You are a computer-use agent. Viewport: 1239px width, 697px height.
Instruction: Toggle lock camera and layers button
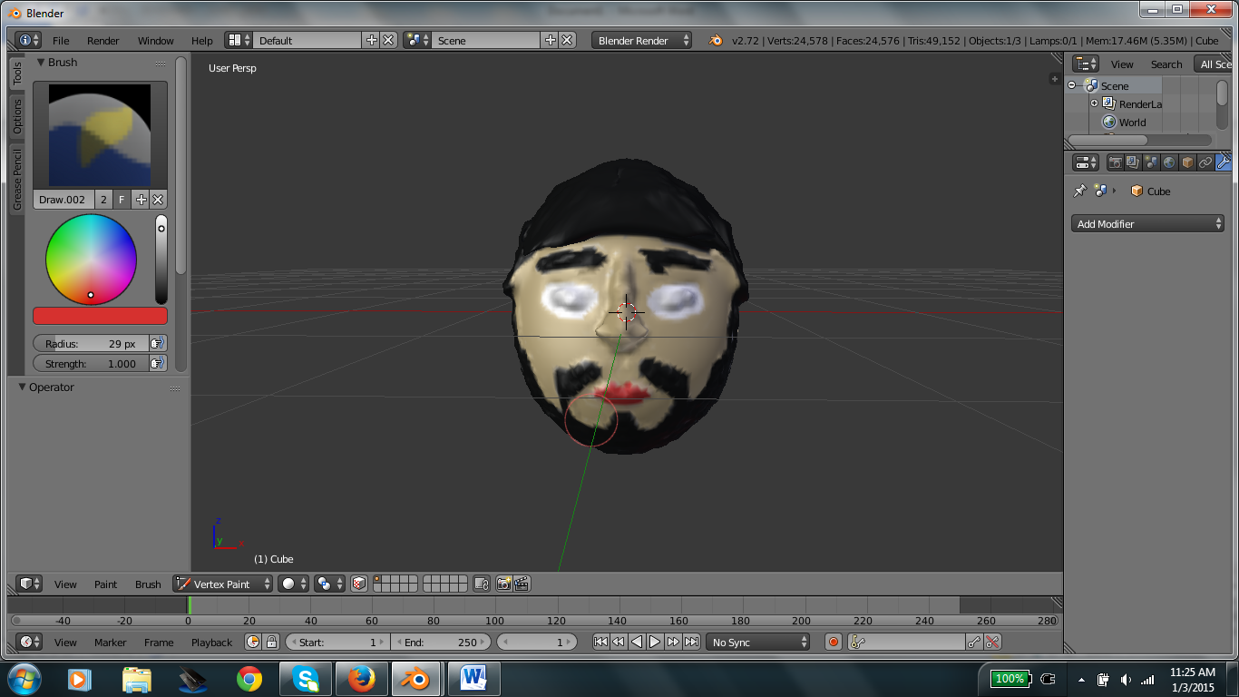482,584
